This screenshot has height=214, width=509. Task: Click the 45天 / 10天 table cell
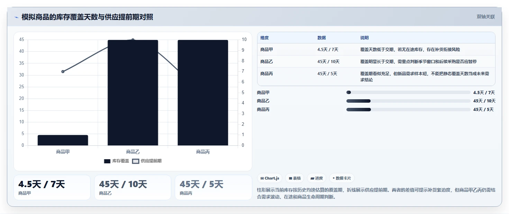pyautogui.click(x=328, y=62)
